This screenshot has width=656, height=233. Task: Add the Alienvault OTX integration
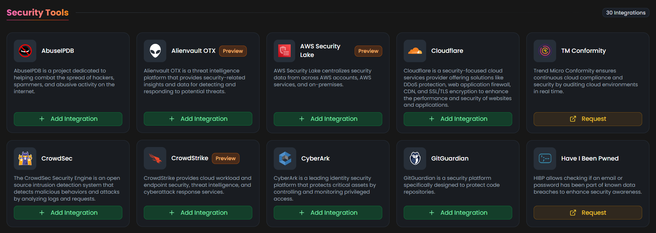tap(198, 119)
